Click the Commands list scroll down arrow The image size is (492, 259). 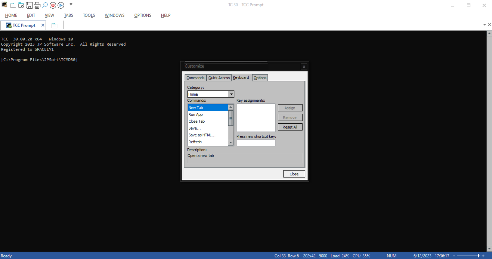[x=230, y=142]
